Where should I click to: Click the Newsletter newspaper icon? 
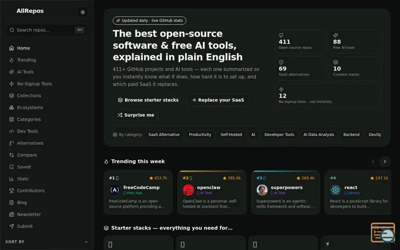coord(11,214)
